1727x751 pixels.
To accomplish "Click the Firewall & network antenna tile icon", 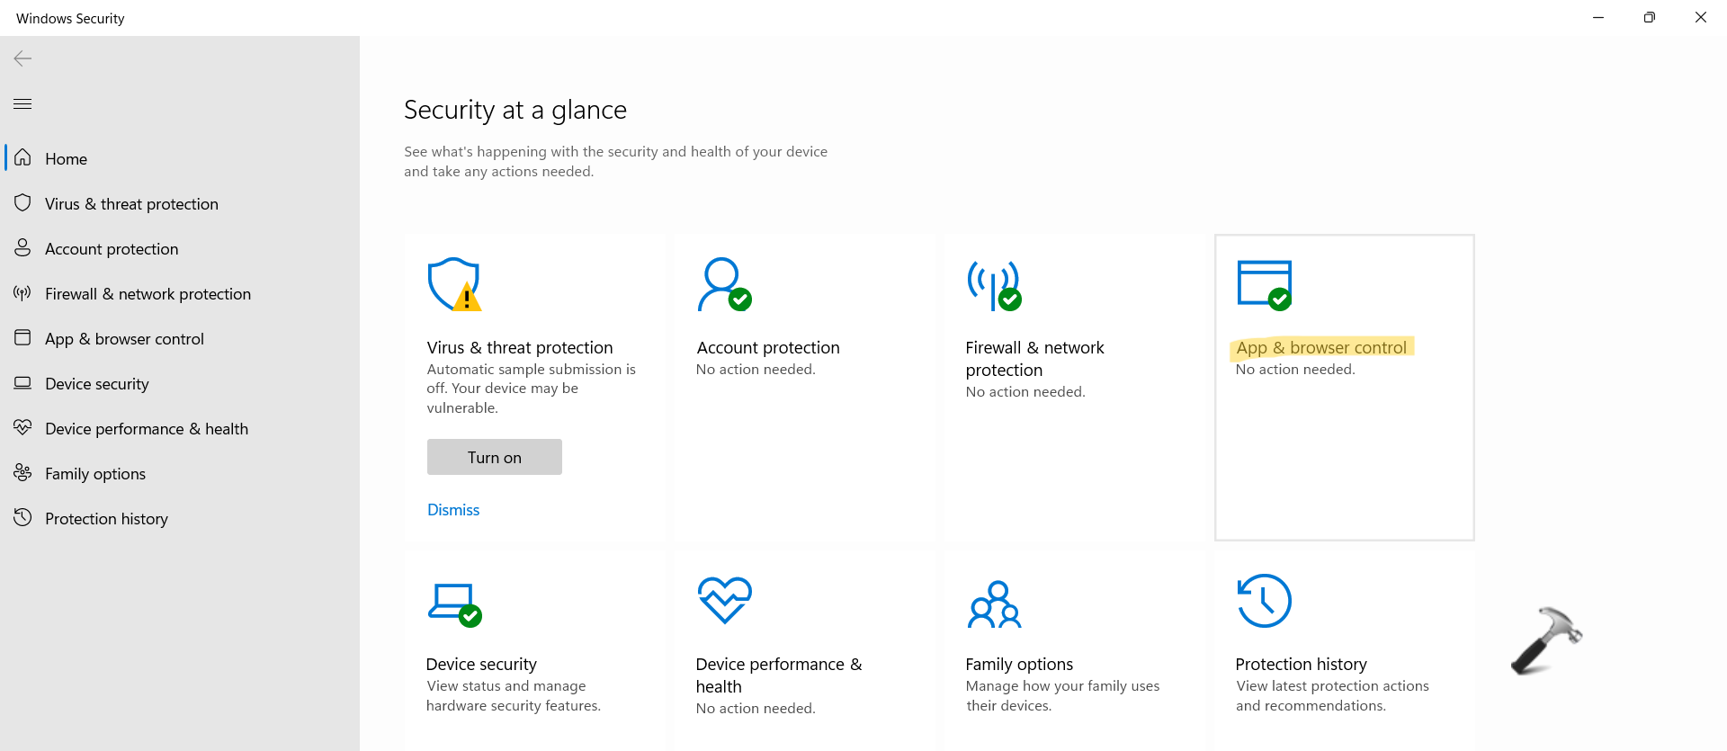I will pos(993,284).
